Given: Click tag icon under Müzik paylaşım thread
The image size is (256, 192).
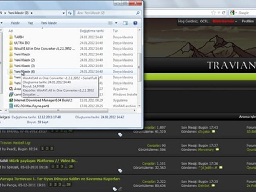Looking at the screenshot, I should tap(120, 171).
